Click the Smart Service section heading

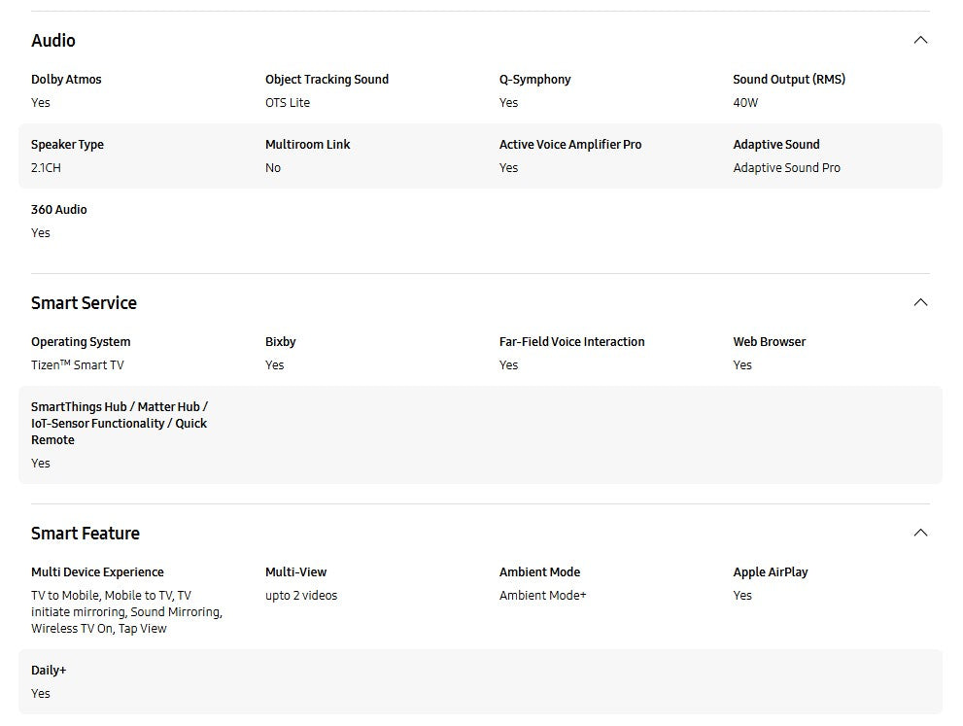[84, 303]
